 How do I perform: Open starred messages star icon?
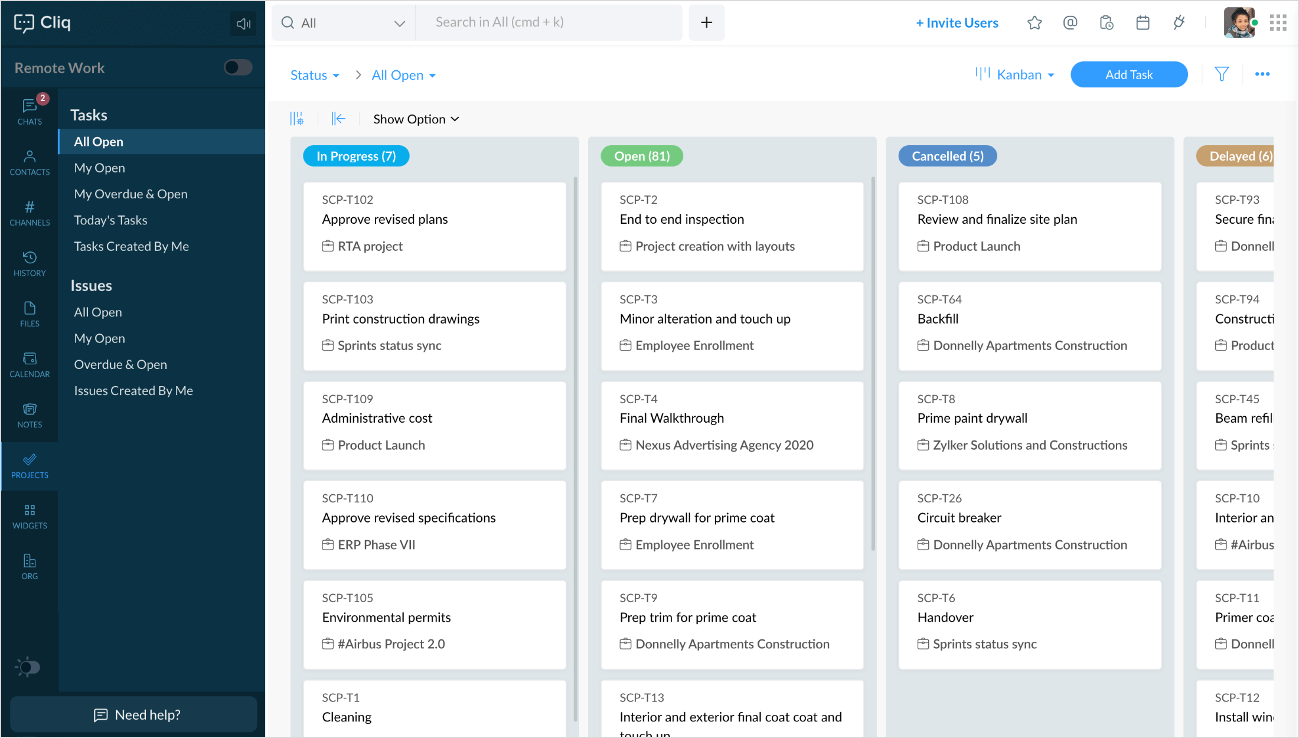1034,23
